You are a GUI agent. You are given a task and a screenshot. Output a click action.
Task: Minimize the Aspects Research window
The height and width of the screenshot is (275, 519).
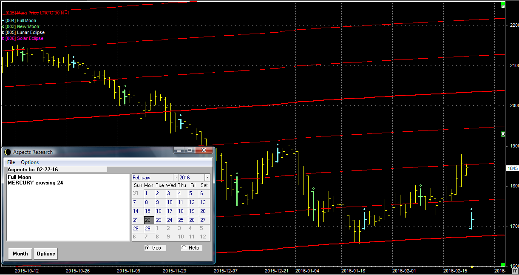point(179,150)
